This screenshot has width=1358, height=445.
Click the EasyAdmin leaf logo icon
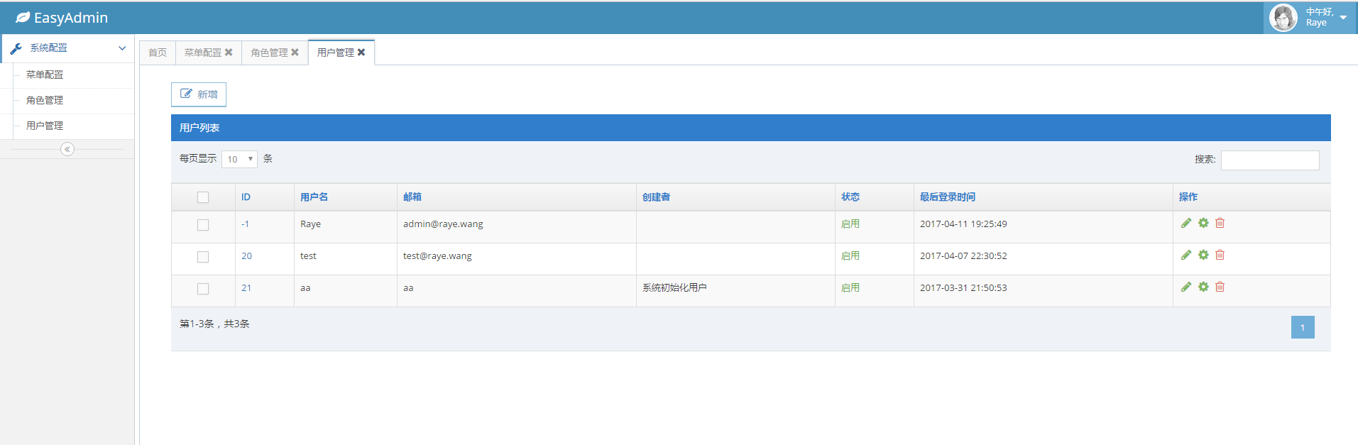click(23, 18)
